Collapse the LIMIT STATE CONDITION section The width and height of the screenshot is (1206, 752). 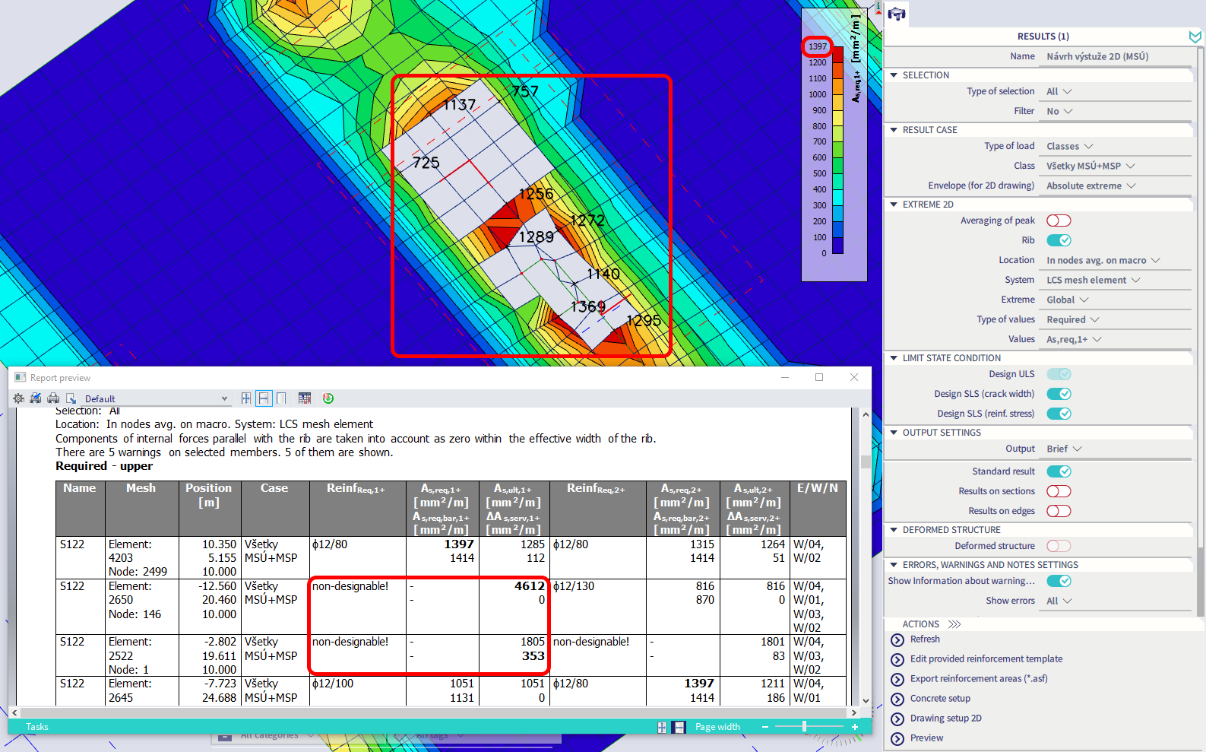click(x=894, y=358)
